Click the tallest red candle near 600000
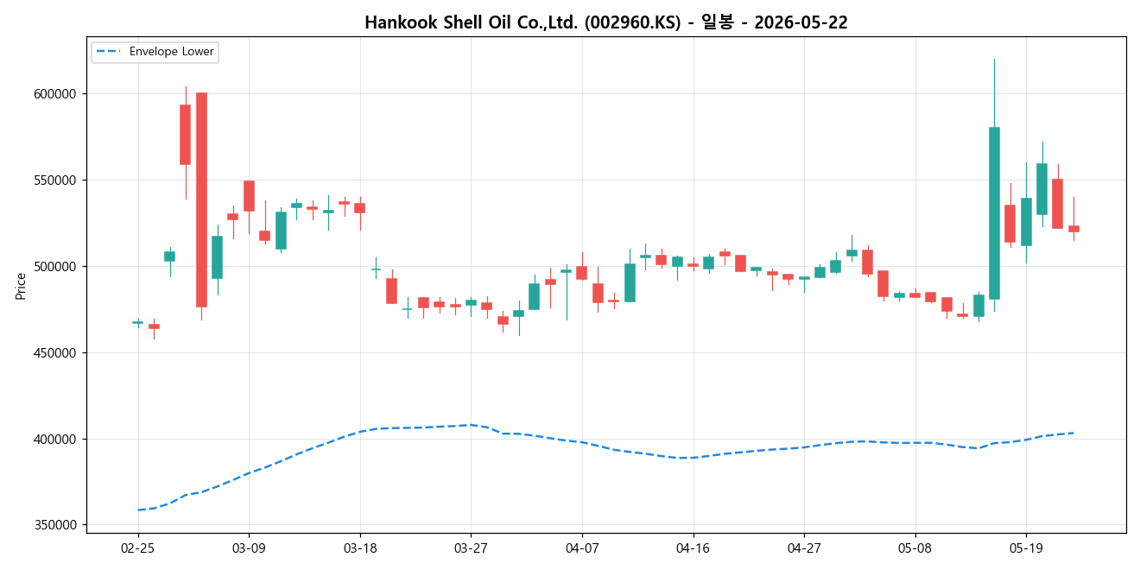The image size is (1140, 570). coord(201,199)
